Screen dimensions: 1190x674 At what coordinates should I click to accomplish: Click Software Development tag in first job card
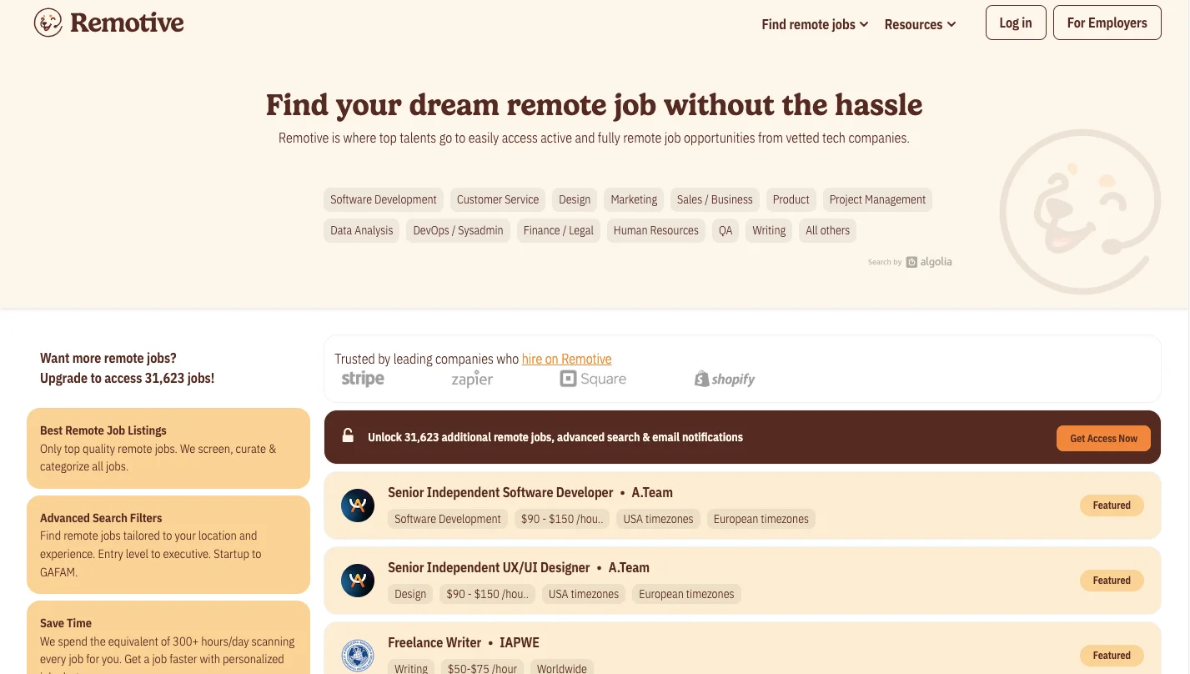[x=448, y=519]
